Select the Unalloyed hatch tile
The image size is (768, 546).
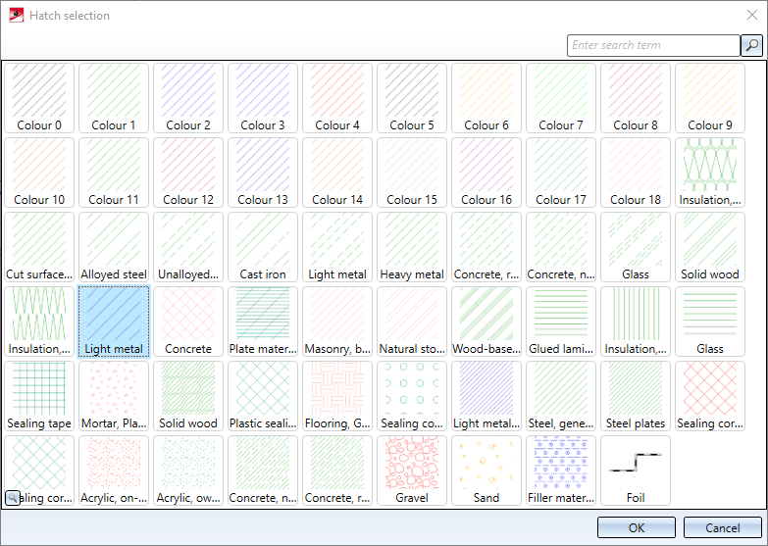click(x=188, y=247)
